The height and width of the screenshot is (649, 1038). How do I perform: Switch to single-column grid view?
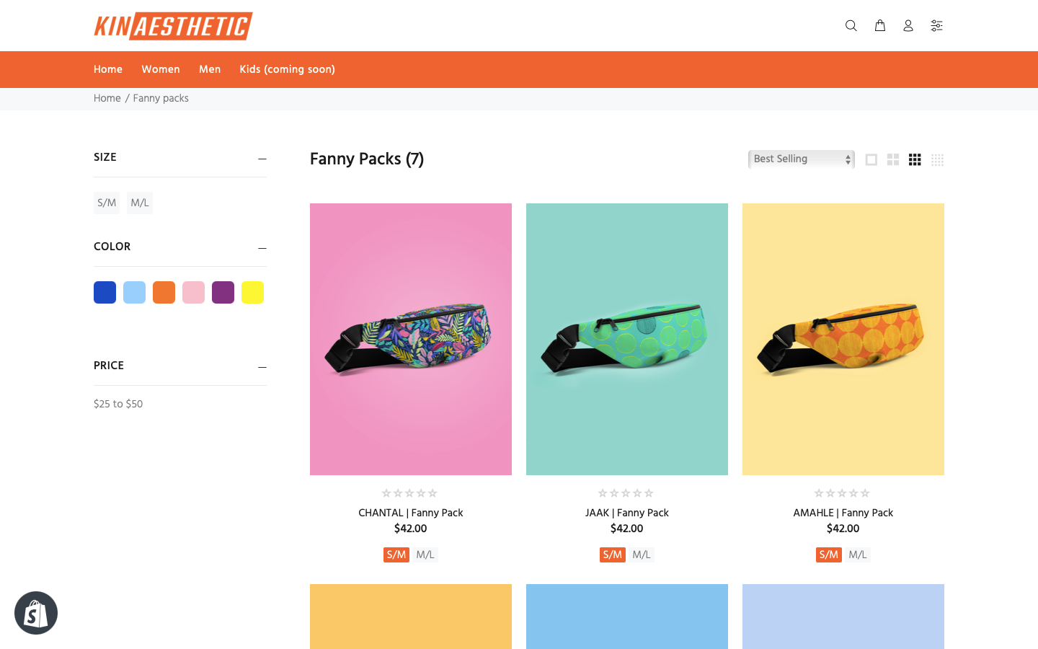click(x=871, y=160)
